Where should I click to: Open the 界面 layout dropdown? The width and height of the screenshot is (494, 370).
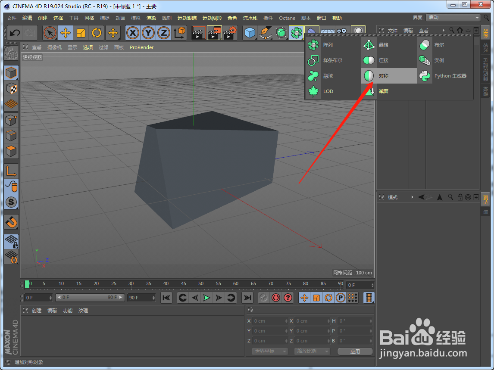453,18
